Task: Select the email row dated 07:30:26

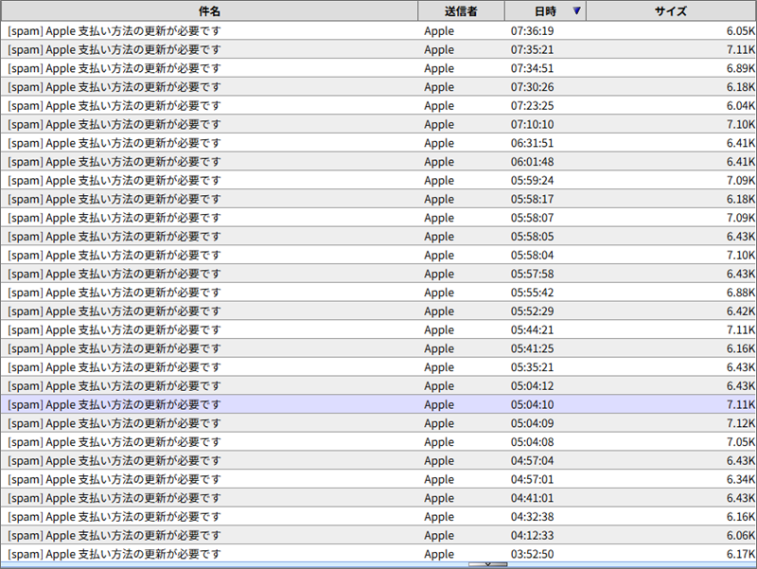Action: click(378, 87)
